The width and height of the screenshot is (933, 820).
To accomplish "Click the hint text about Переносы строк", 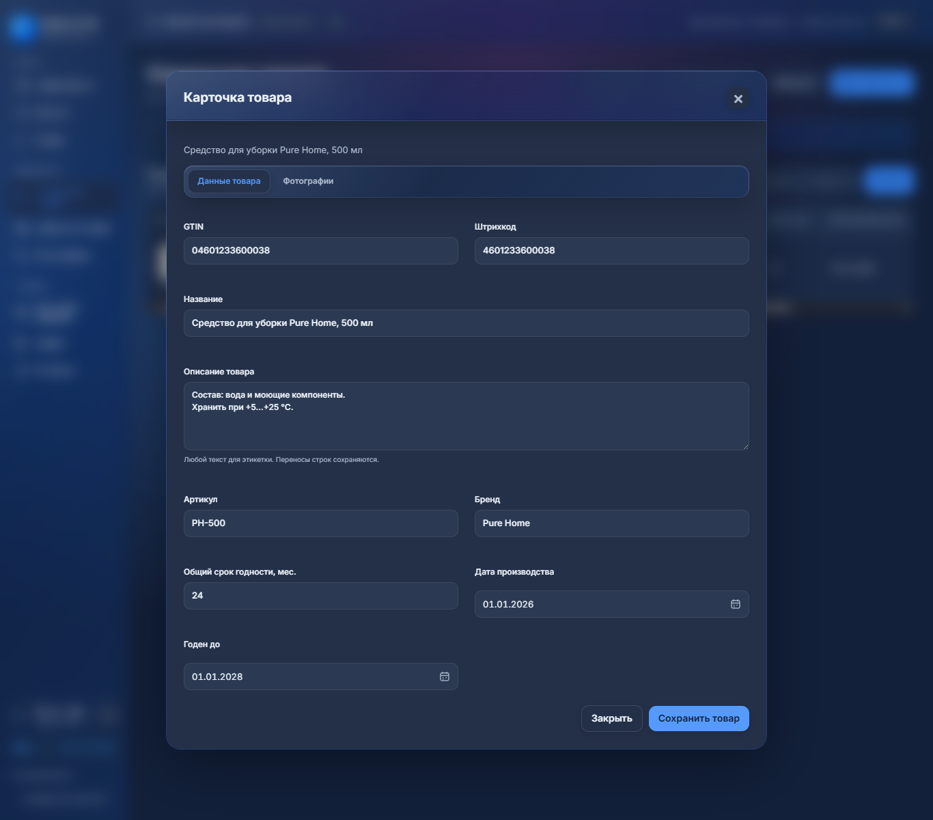I will [281, 460].
